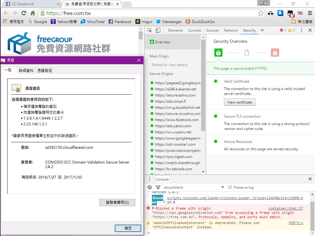
Task: Click the red lock icon in overview
Action: point(275,53)
